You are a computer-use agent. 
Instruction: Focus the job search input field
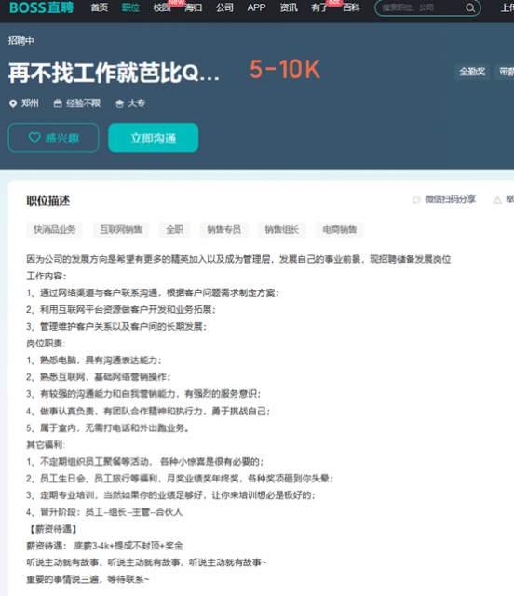422,7
